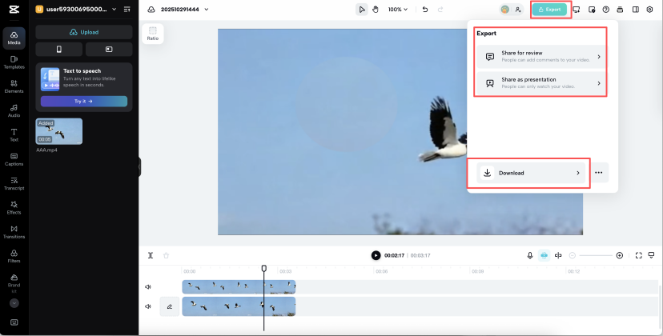
Task: Open the Text panel
Action: click(14, 135)
